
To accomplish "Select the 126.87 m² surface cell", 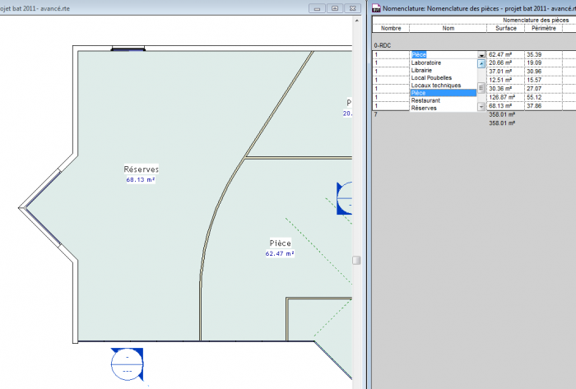I will (504, 96).
